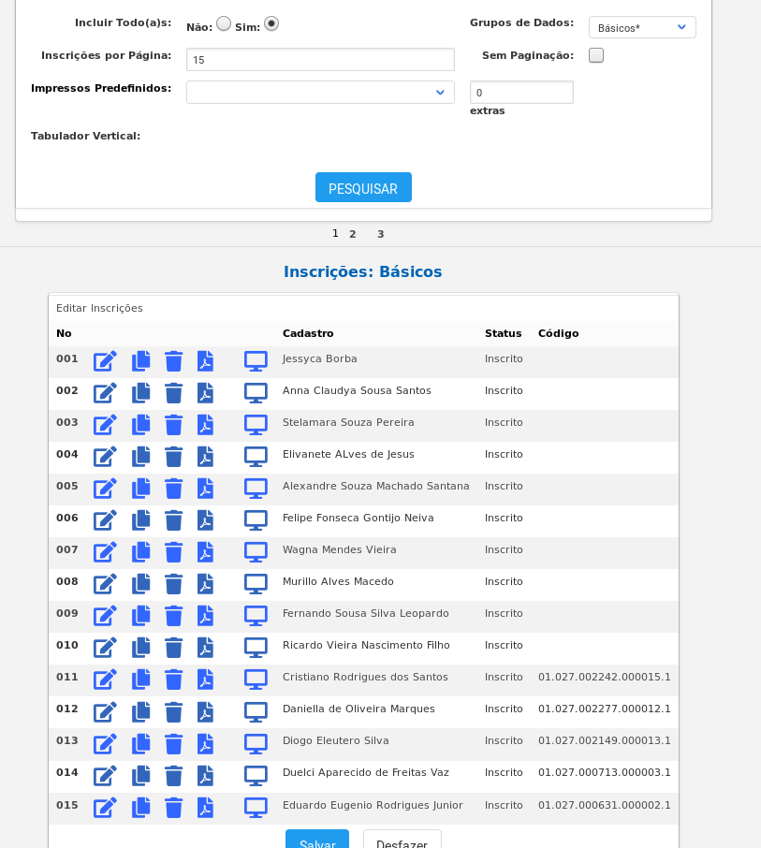The width and height of the screenshot is (761, 848).
Task: Open monitor view for Alexandre Souza Machado Santana
Action: click(x=256, y=489)
